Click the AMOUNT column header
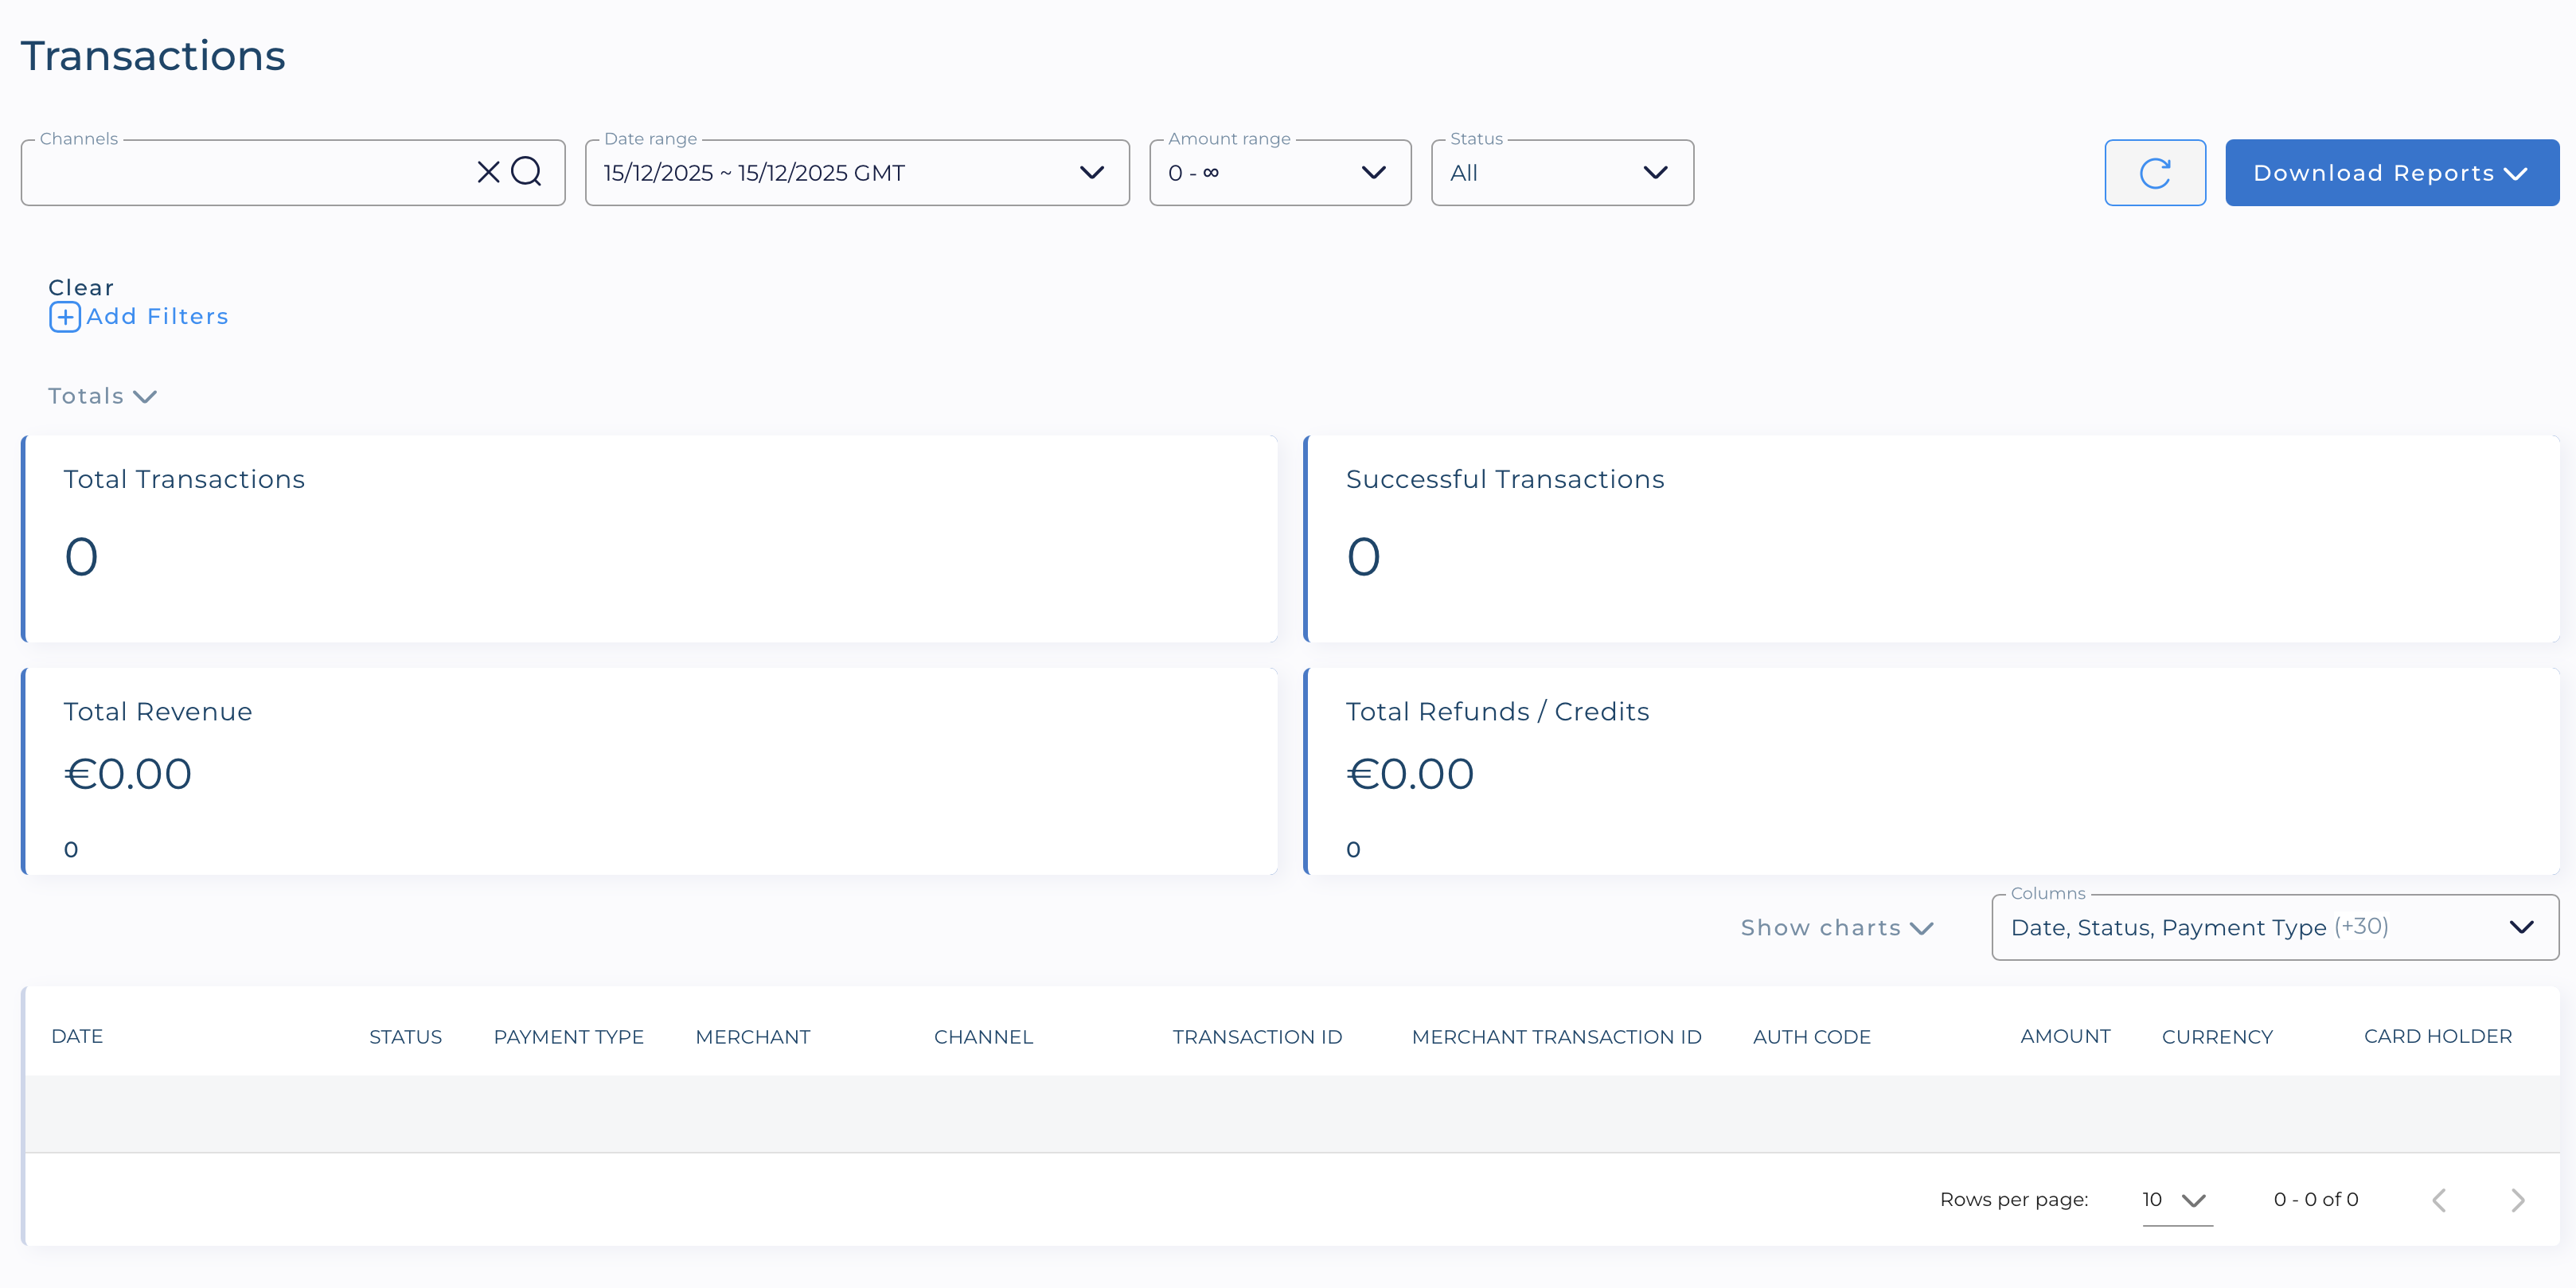Image resolution: width=2576 pixels, height=1288 pixels. pyautogui.click(x=2065, y=1037)
